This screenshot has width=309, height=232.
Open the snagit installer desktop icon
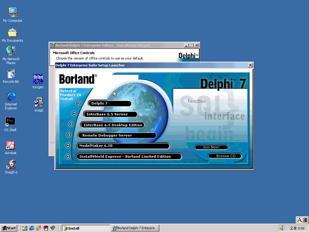coord(39,103)
